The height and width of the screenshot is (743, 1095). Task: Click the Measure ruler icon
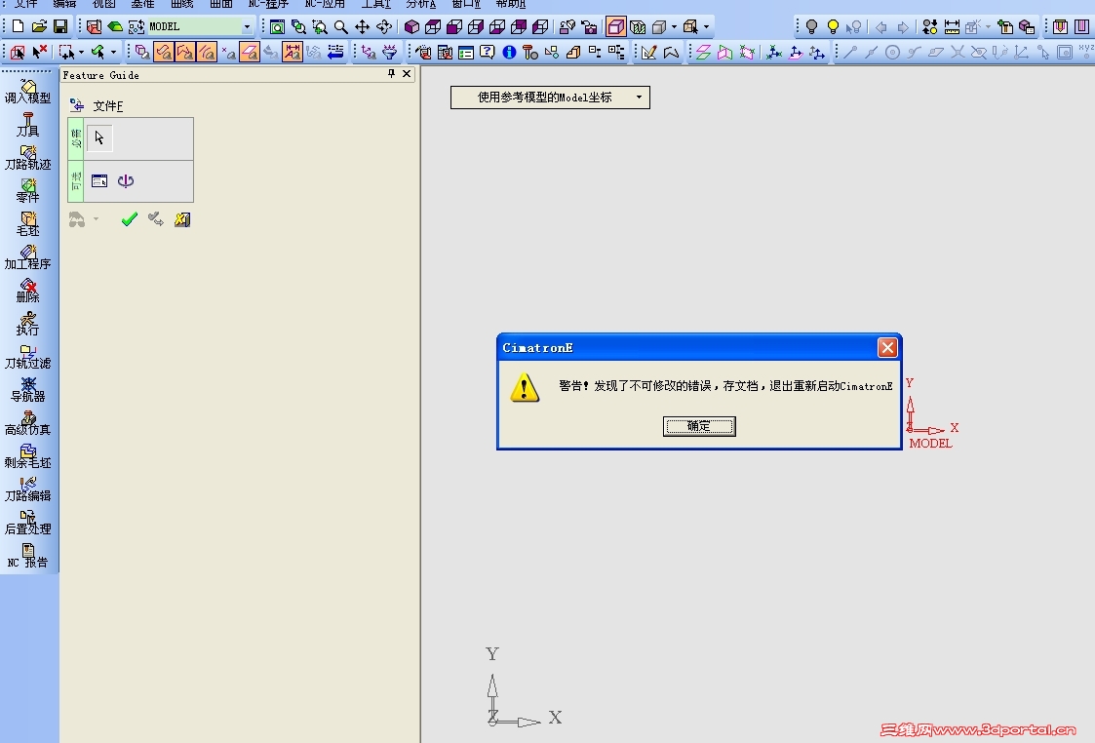(952, 27)
